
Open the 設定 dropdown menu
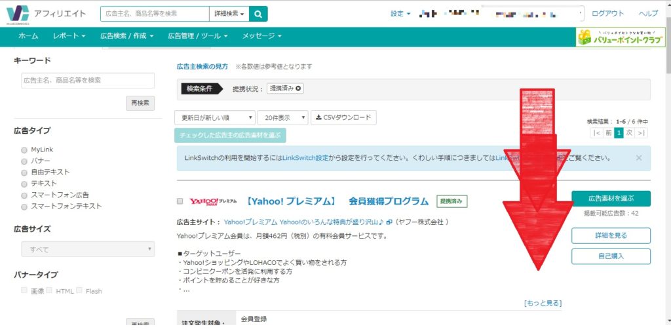(400, 14)
